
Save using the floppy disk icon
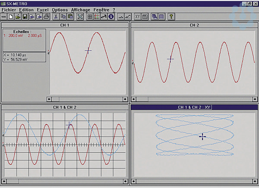tap(25, 17)
